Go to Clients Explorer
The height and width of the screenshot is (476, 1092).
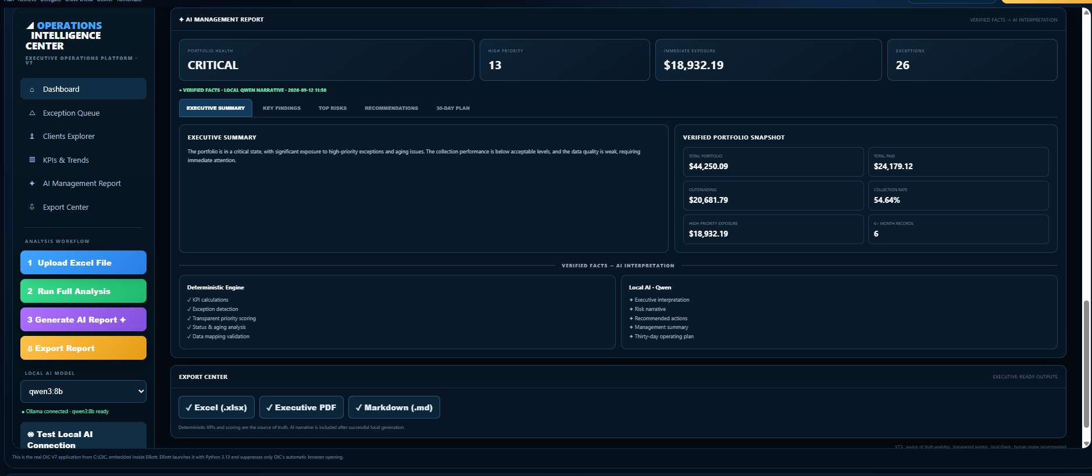pos(83,136)
